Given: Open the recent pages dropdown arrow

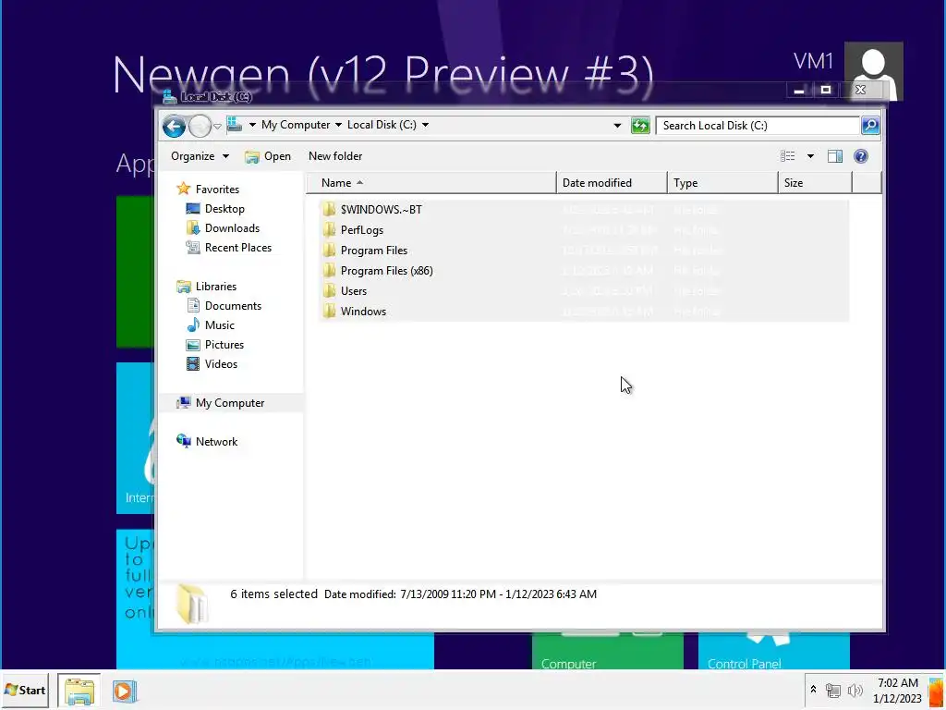Looking at the screenshot, I should [217, 126].
